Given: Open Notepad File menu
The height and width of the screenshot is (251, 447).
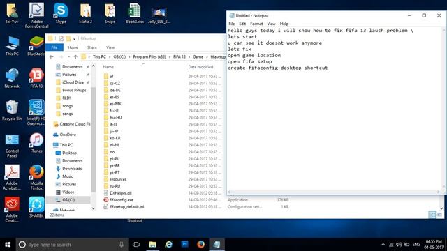Looking at the screenshot, I should [231, 24].
